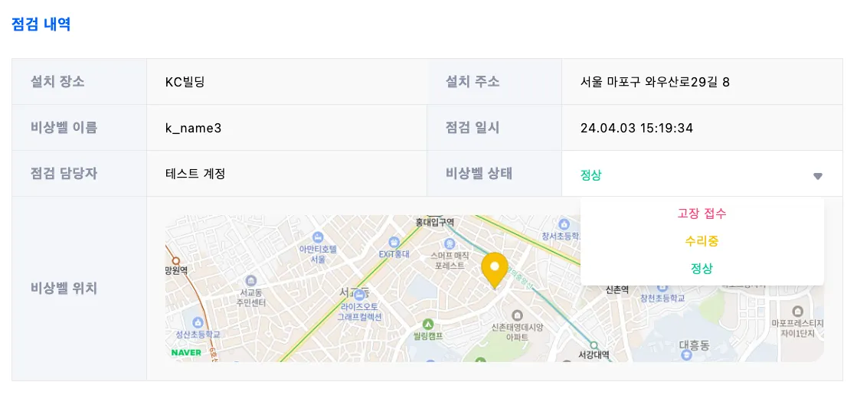Click the 스머프 매직 포레스트 icon

coord(449,241)
